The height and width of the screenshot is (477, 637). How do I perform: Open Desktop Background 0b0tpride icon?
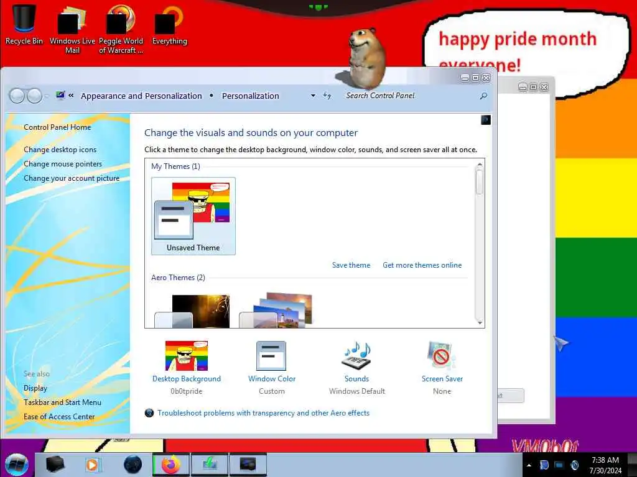[x=187, y=356]
